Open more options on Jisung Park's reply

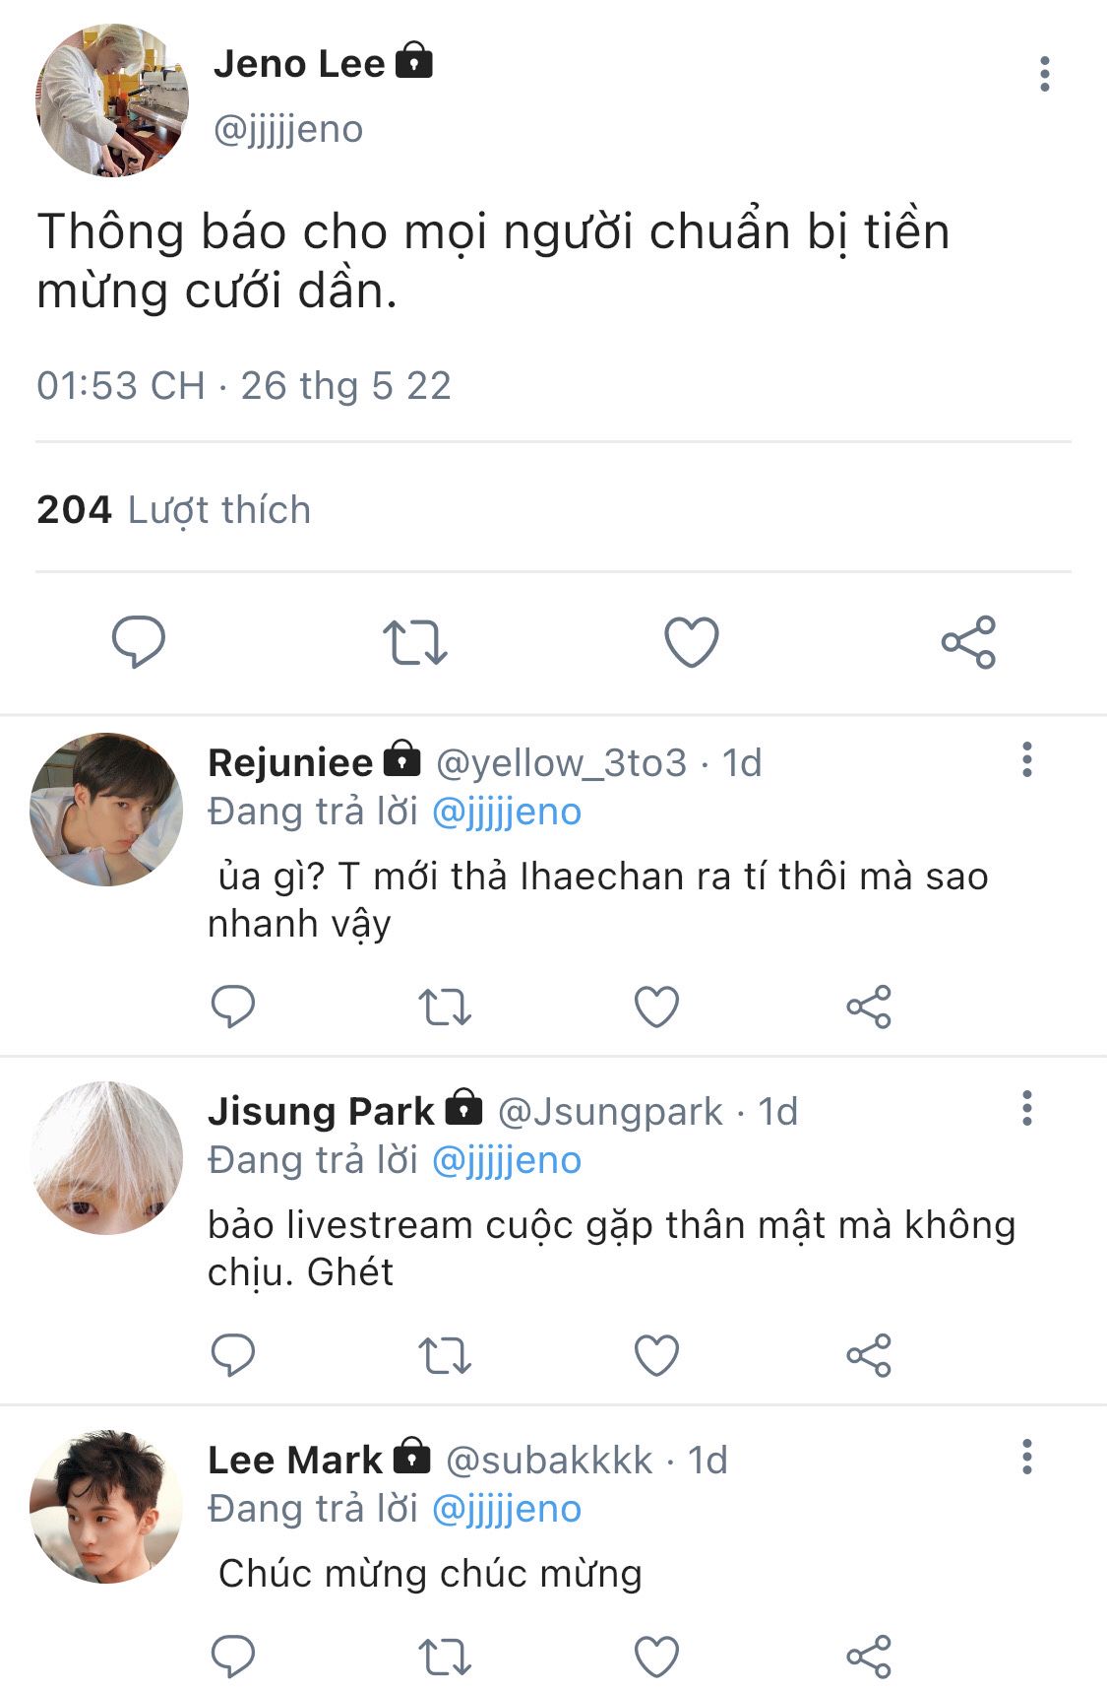tap(1027, 1109)
